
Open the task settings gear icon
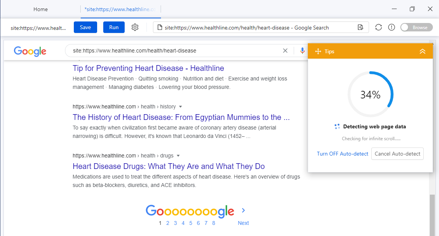[135, 27]
